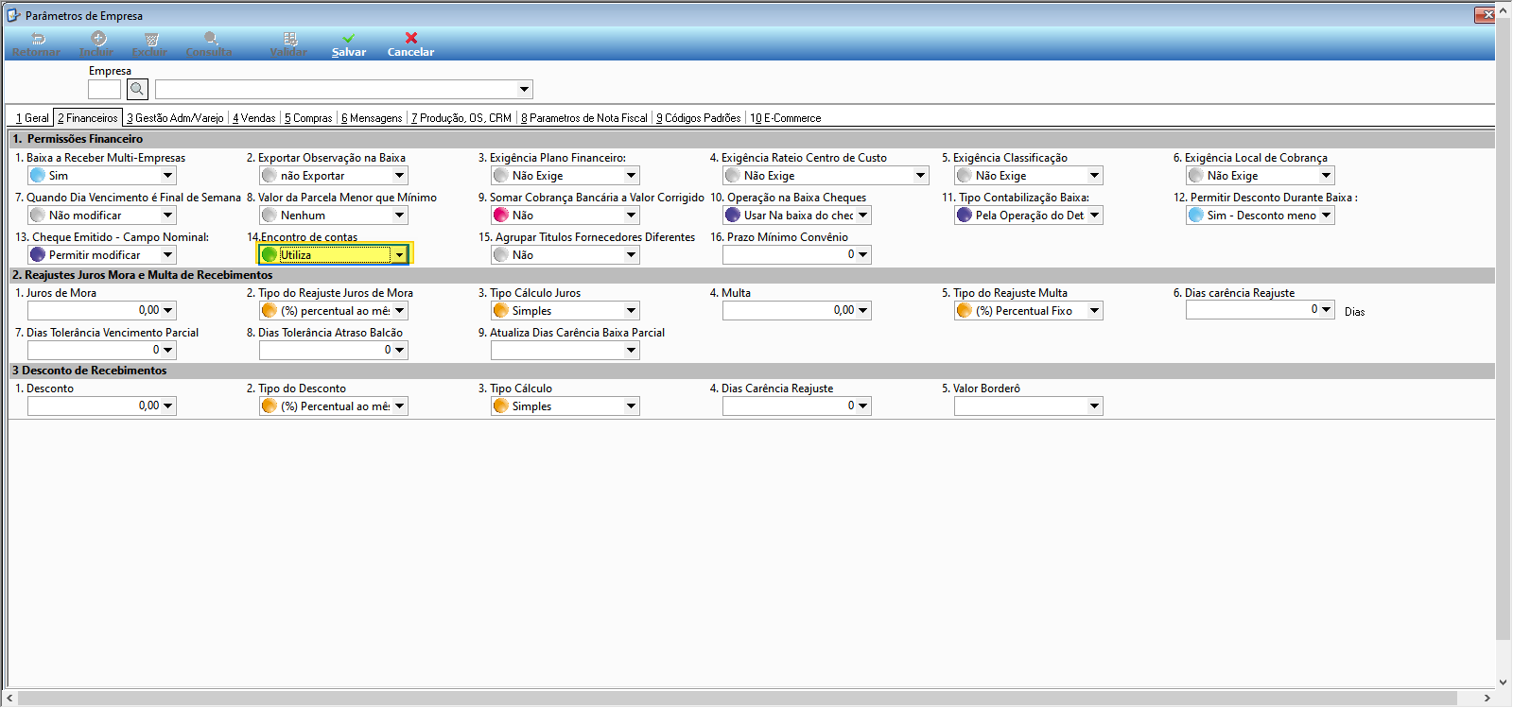The width and height of the screenshot is (1513, 708).
Task: Select the 7 Produção, OS, CRM tab
Action: coord(461,118)
